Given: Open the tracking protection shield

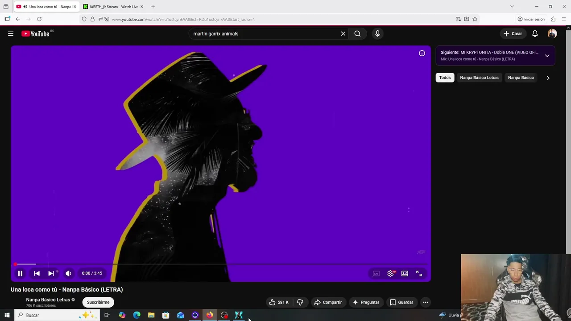Looking at the screenshot, I should tap(84, 19).
